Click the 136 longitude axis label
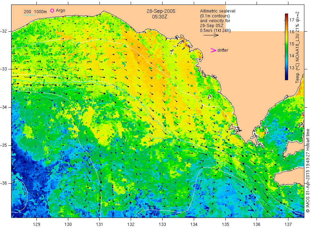This screenshot has height=229, width=312. point(257,224)
